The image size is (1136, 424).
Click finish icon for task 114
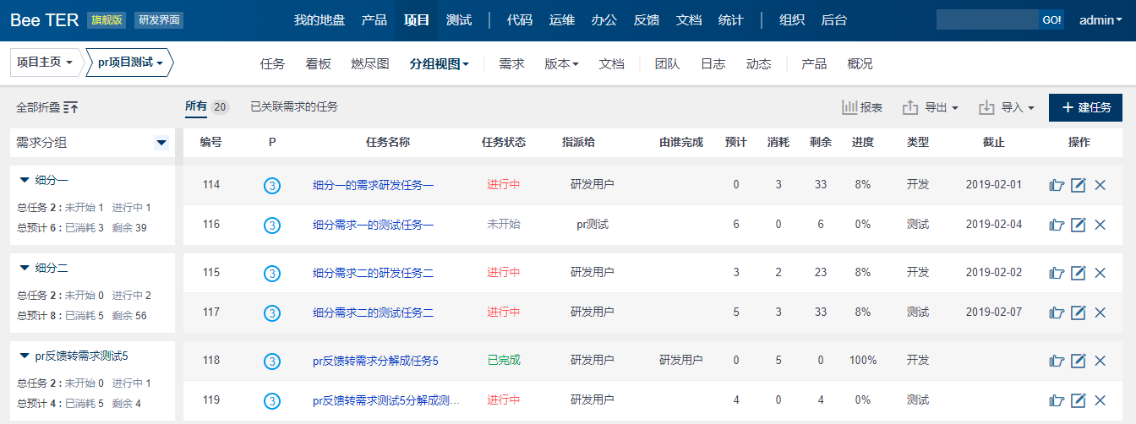(1057, 185)
